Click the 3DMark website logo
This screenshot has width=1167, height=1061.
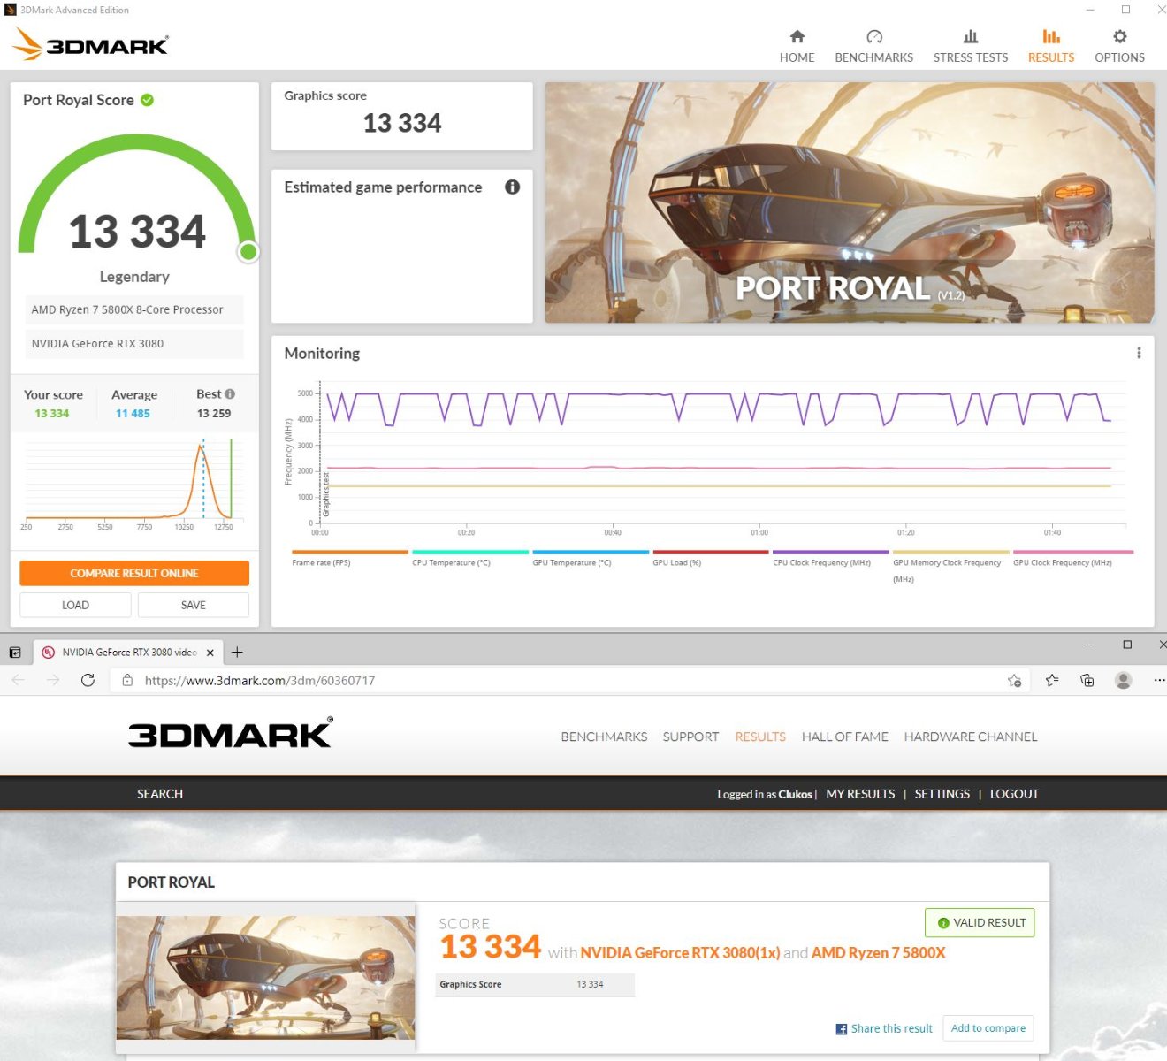click(231, 733)
